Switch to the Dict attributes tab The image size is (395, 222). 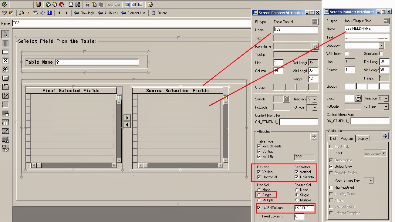(333, 138)
